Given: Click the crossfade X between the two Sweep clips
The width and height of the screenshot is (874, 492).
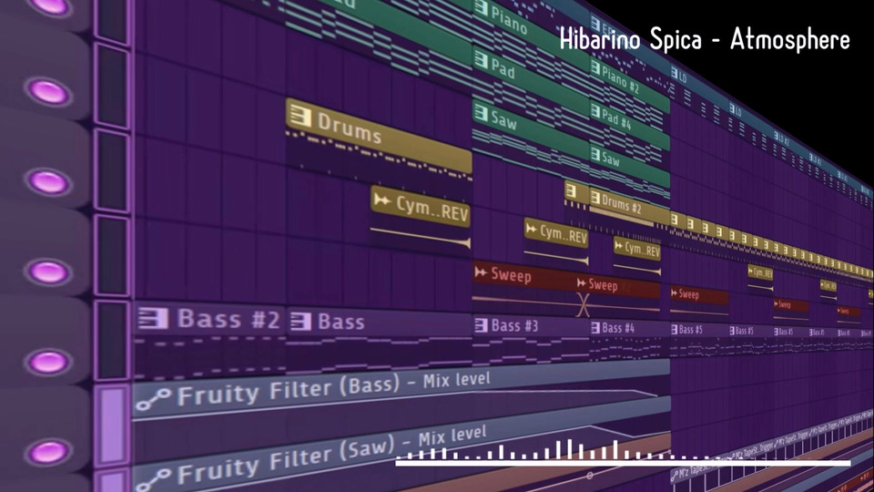Looking at the screenshot, I should click(x=583, y=305).
